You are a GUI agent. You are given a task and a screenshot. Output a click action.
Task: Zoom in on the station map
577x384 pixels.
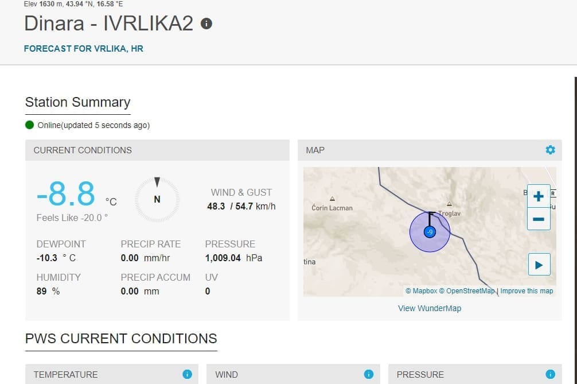coord(538,196)
